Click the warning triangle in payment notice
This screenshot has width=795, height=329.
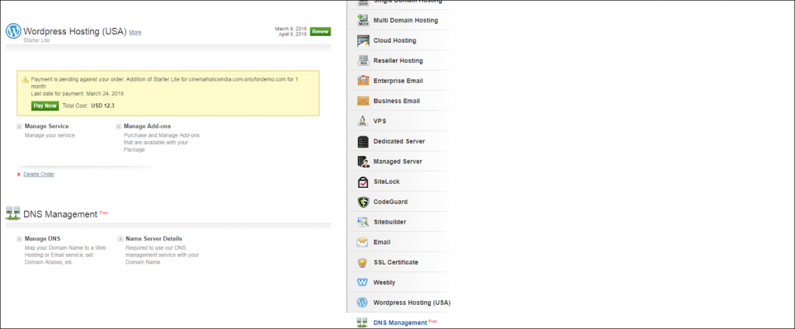[25, 80]
